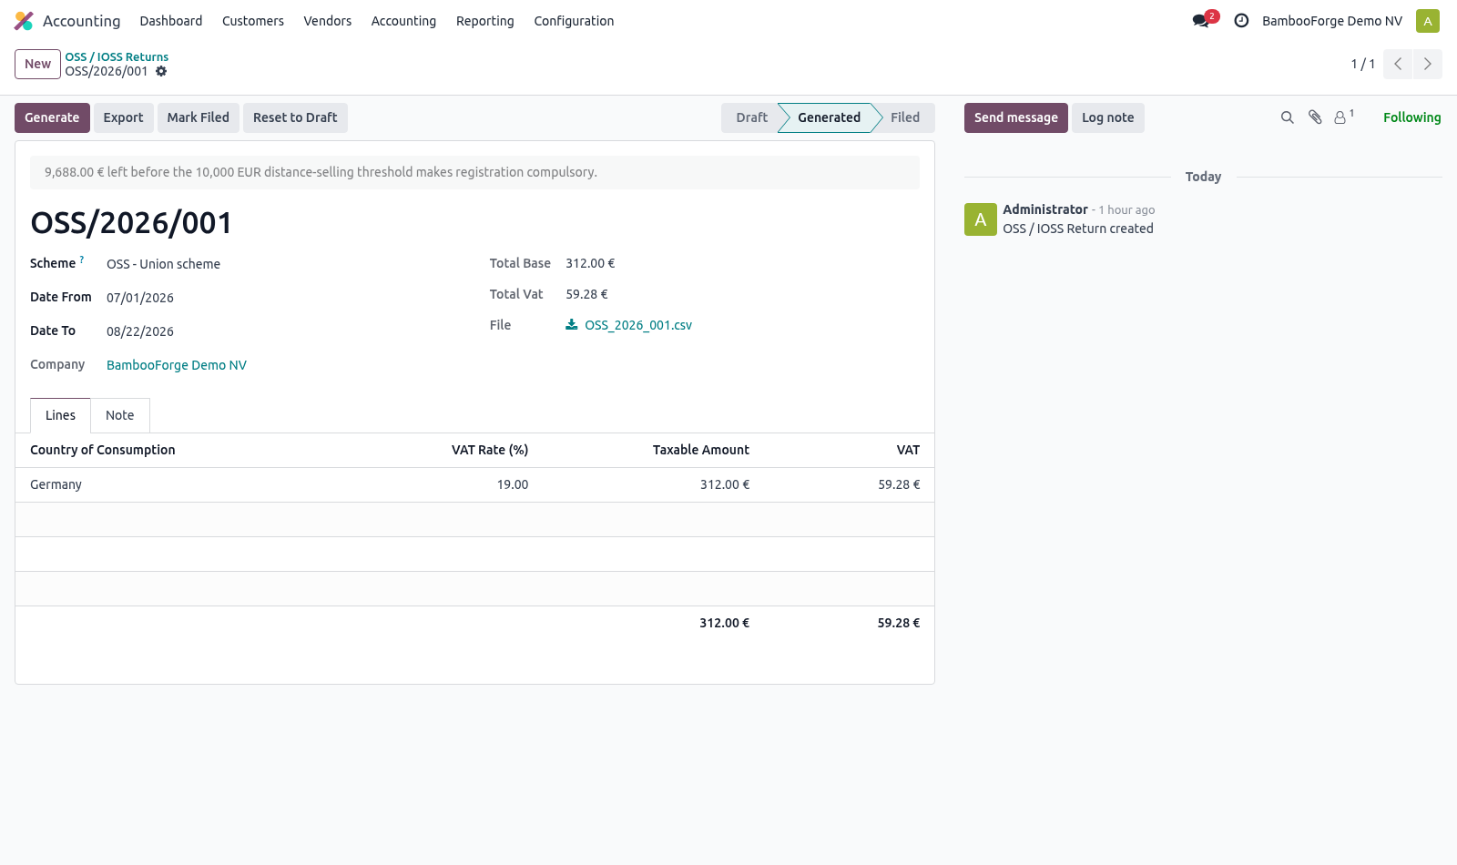Select the Generated status stage
This screenshot has height=865, width=1457.
tap(829, 117)
